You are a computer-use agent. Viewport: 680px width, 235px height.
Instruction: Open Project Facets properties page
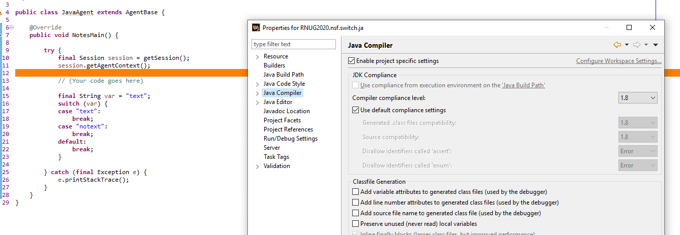tap(282, 120)
